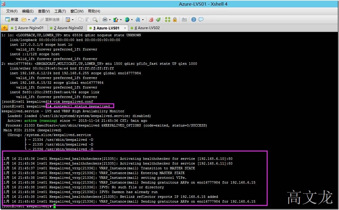339x210 pixels.
Task: Open the 窗口(W) menu
Action: [77, 11]
